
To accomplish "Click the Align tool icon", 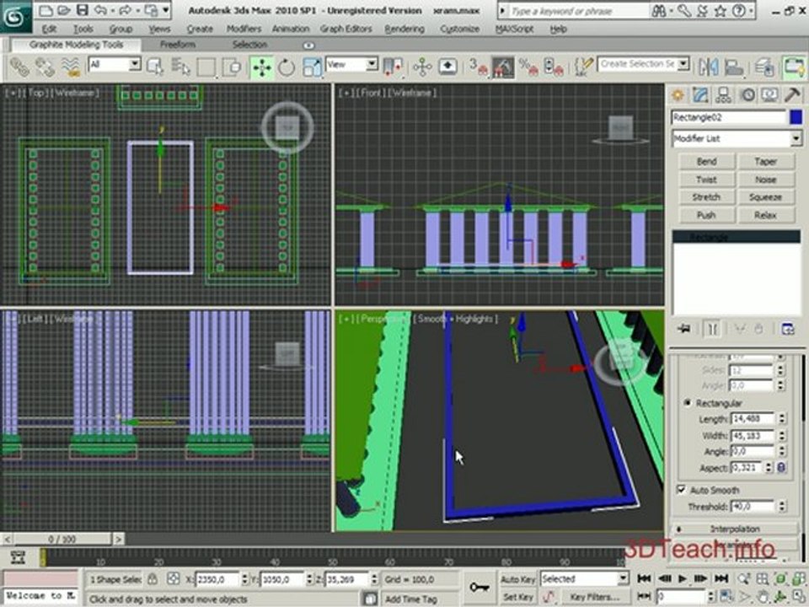I will coord(733,67).
